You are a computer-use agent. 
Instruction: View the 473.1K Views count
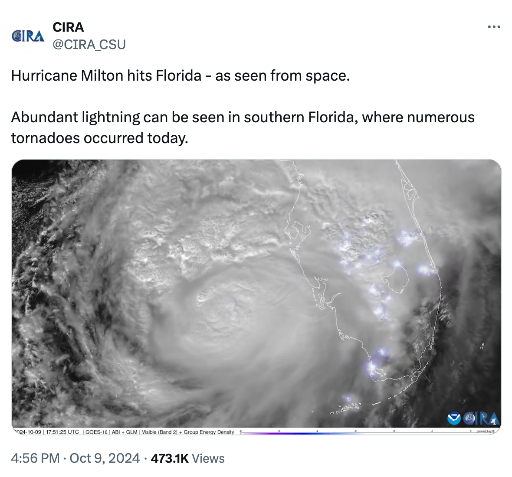tap(188, 458)
